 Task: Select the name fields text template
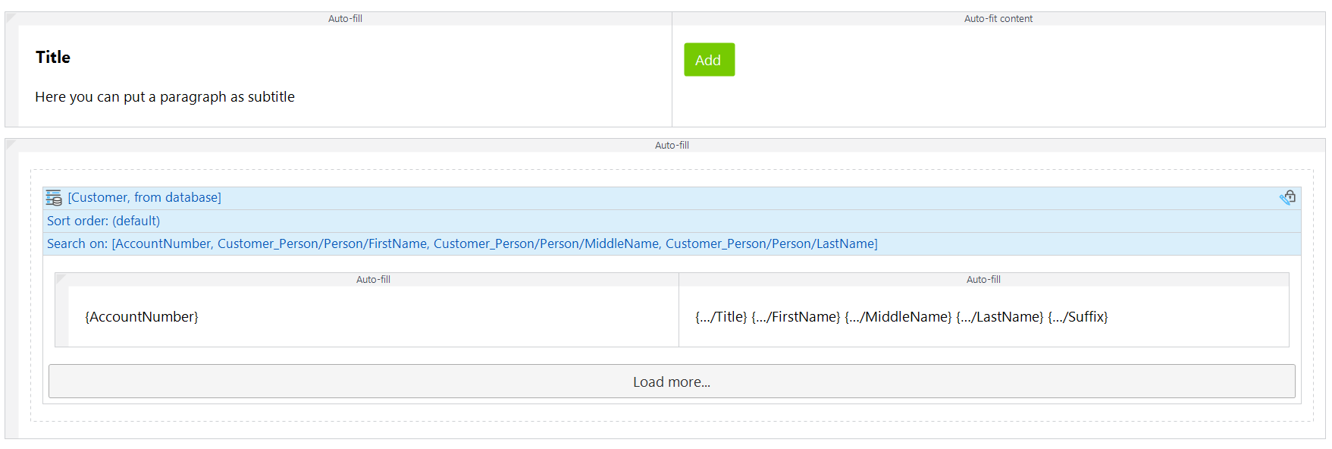[x=901, y=317]
